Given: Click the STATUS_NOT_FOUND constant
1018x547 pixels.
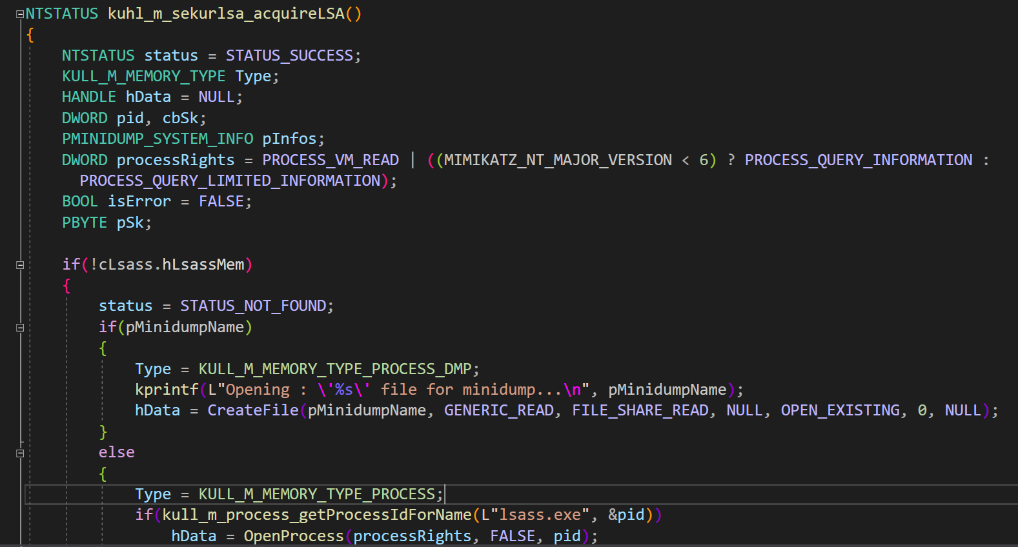Looking at the screenshot, I should (253, 306).
